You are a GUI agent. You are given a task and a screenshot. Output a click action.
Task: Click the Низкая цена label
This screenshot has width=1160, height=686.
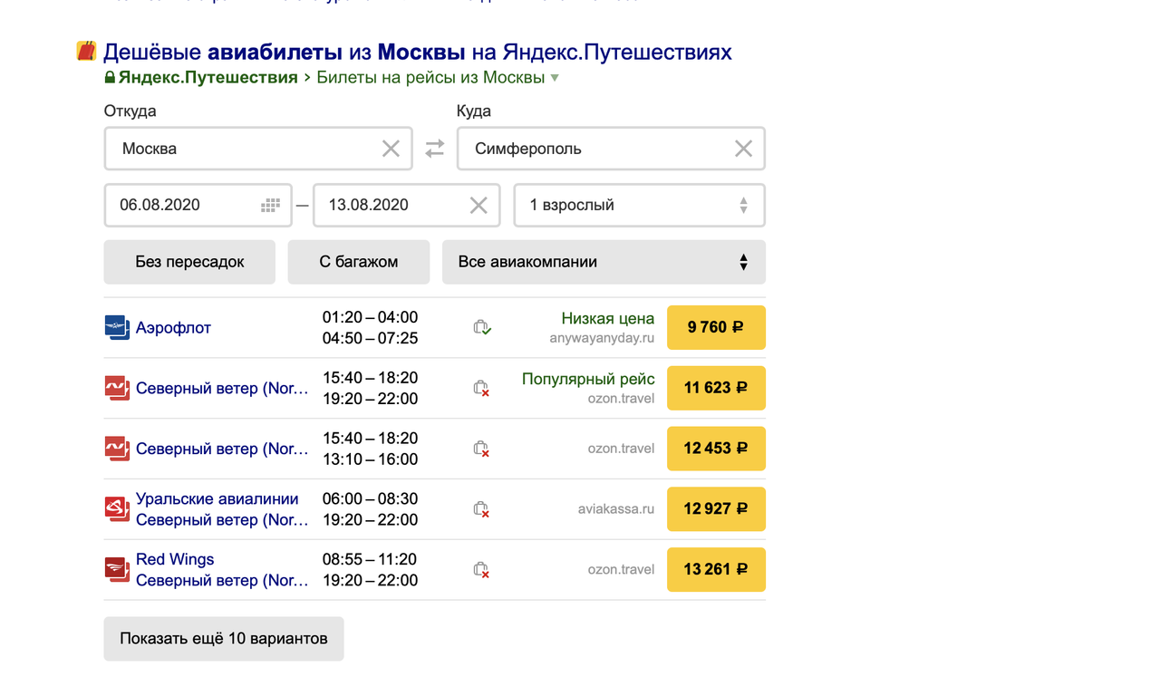tap(607, 318)
